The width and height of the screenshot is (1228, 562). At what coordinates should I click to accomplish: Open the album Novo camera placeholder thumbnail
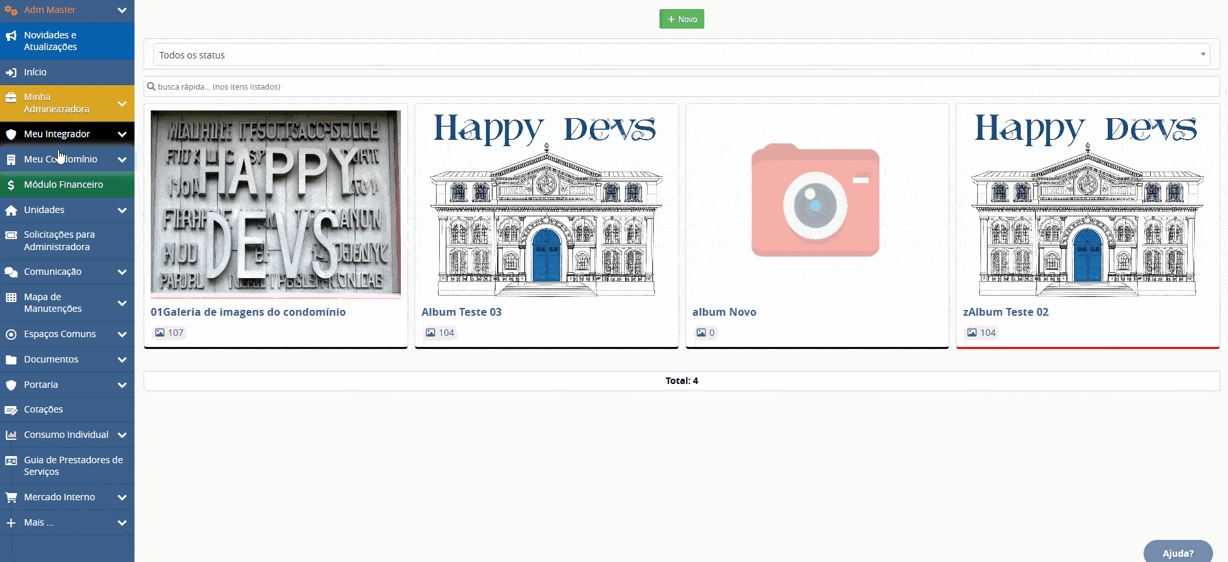point(816,201)
